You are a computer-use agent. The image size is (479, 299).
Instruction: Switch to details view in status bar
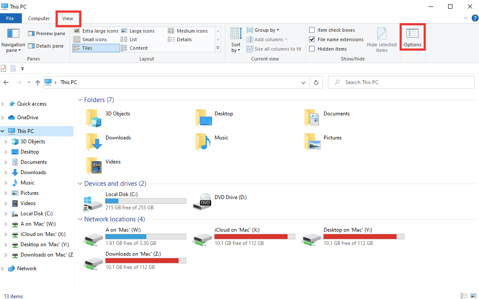464,296
